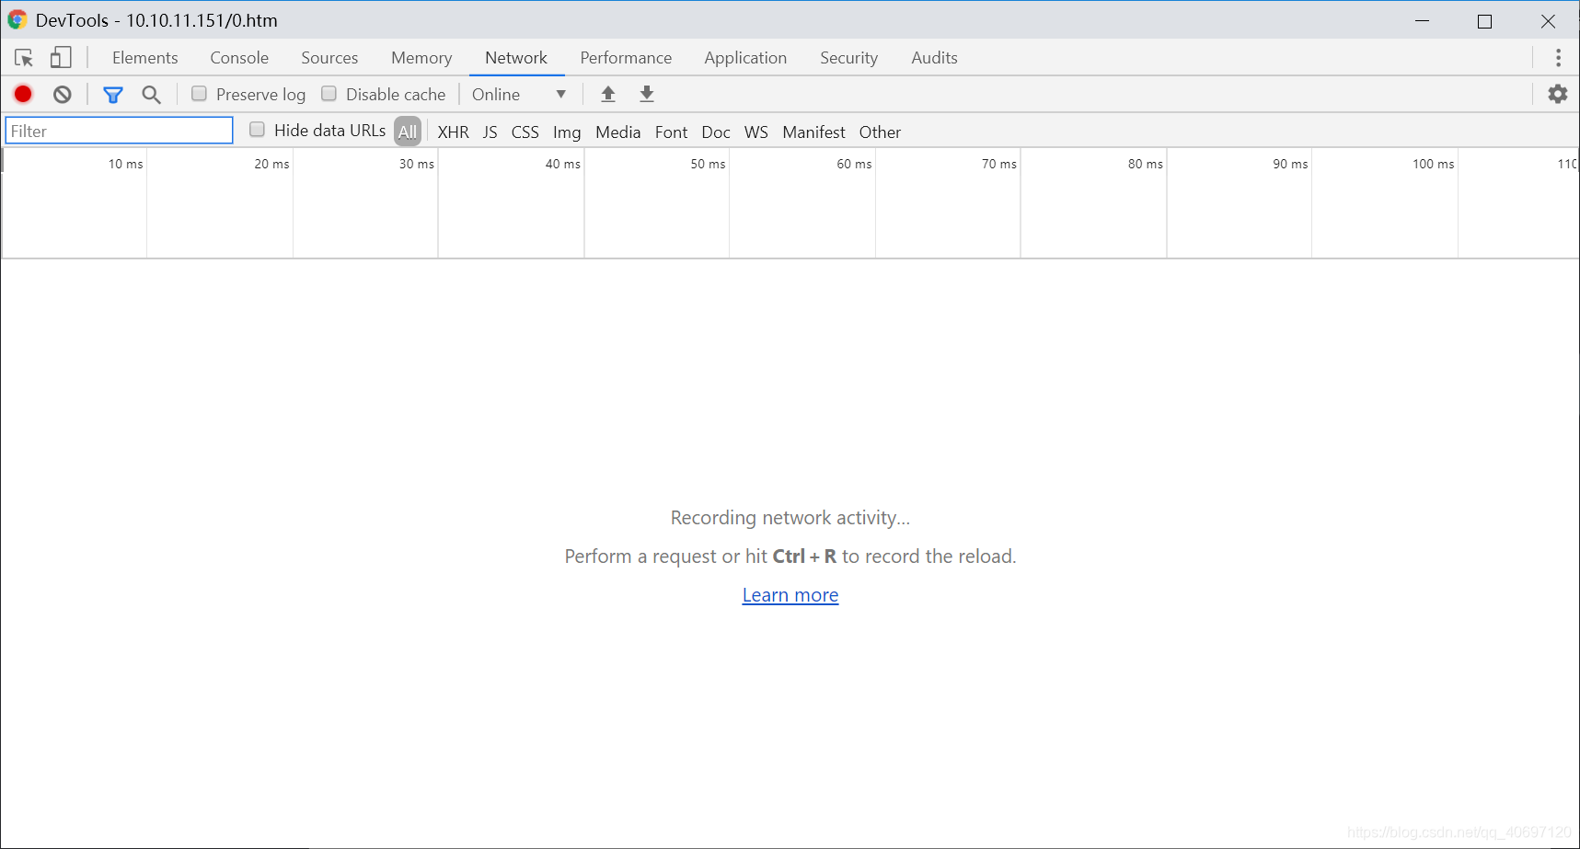Select the All request type filter
1580x849 pixels.
(x=408, y=132)
